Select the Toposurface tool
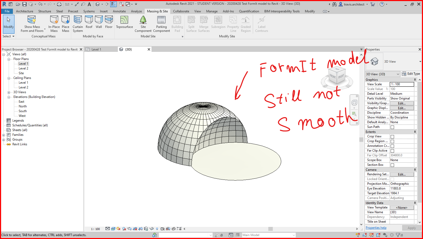 pyautogui.click(x=124, y=24)
